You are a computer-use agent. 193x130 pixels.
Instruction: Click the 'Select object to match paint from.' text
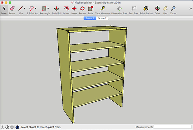click(x=41, y=127)
